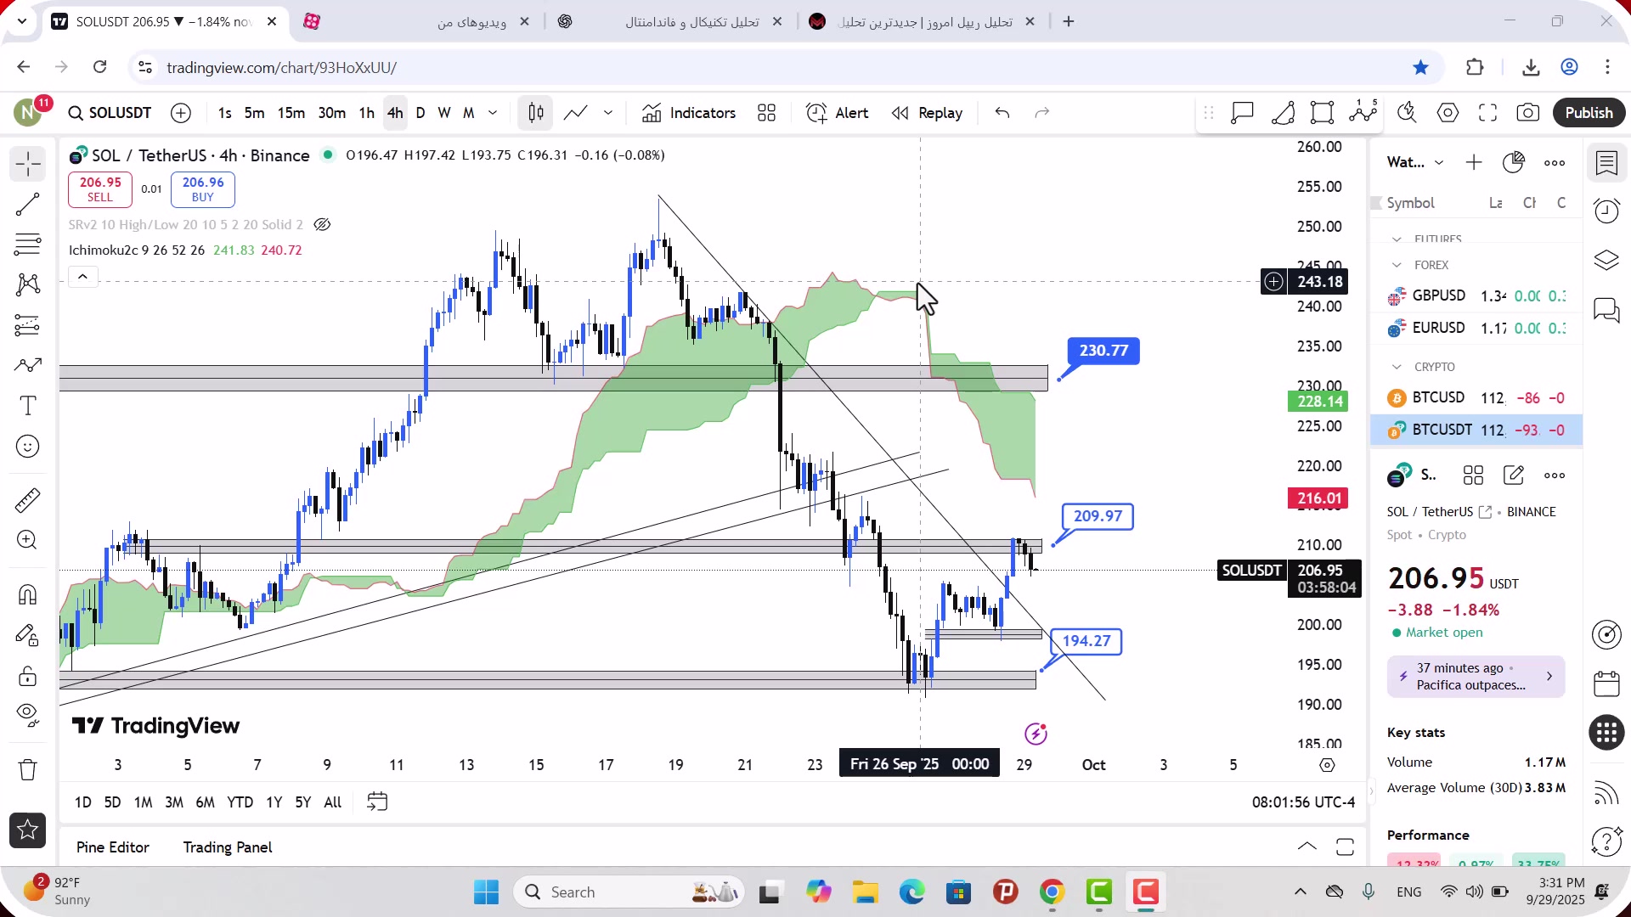Select GBPUSD in the watchlist
The image size is (1631, 917).
[1476, 295]
